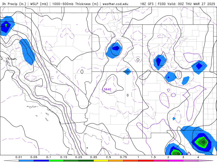Click the red 1–1.5 legend swatch

(x=146, y=161)
